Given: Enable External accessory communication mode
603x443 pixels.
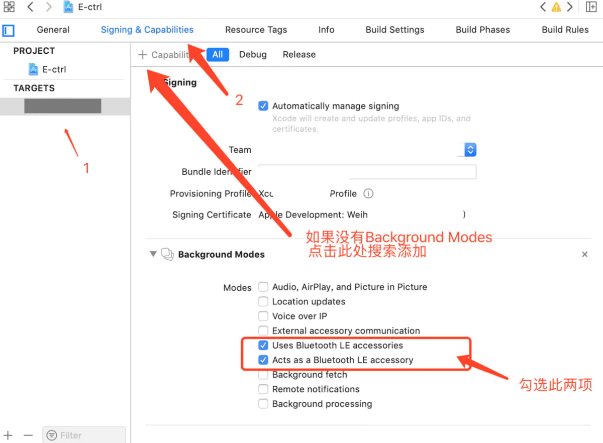Looking at the screenshot, I should (x=263, y=331).
